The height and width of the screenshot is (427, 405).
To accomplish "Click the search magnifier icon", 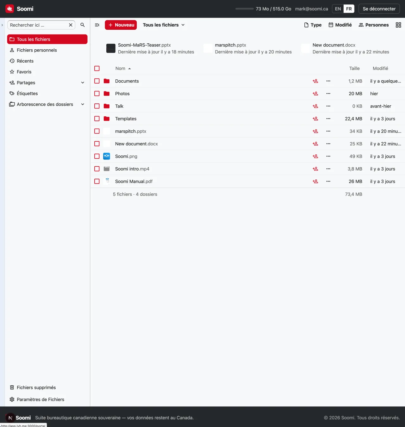I will [x=83, y=25].
